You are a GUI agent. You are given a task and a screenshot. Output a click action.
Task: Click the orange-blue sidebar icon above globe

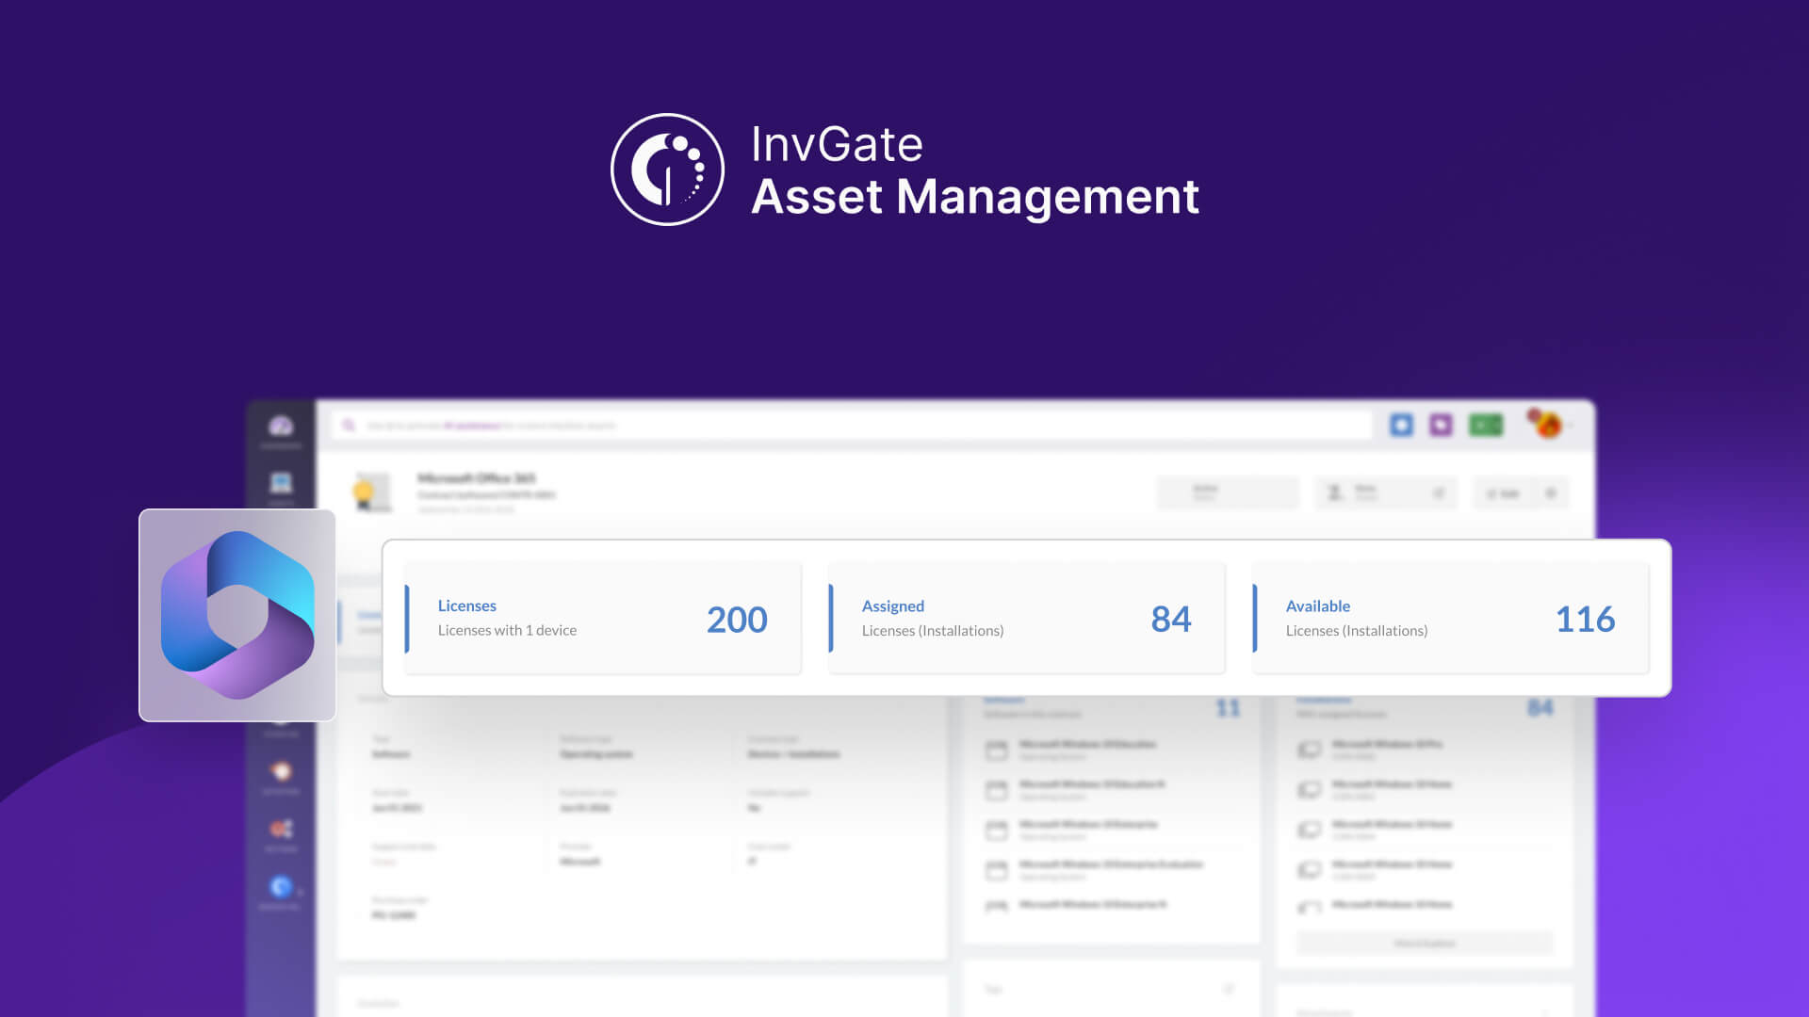281,829
